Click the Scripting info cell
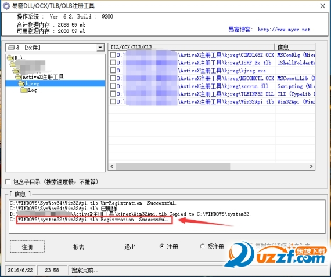Image resolution: width=331 pixels, height=277 pixels. (x=296, y=86)
